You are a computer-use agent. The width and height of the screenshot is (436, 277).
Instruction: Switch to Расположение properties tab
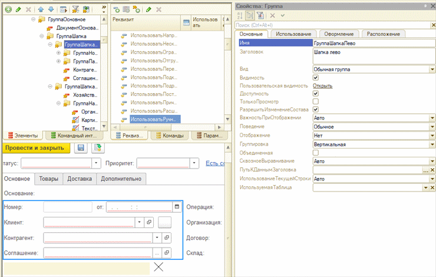(x=383, y=34)
